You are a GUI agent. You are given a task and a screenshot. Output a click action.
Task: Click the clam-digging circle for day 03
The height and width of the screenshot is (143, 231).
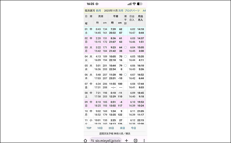coord(125,48)
